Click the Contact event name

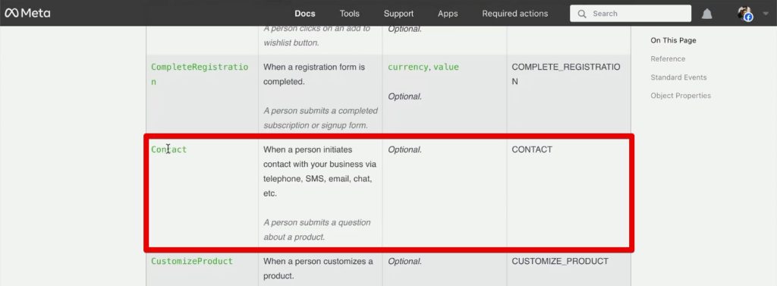click(169, 149)
